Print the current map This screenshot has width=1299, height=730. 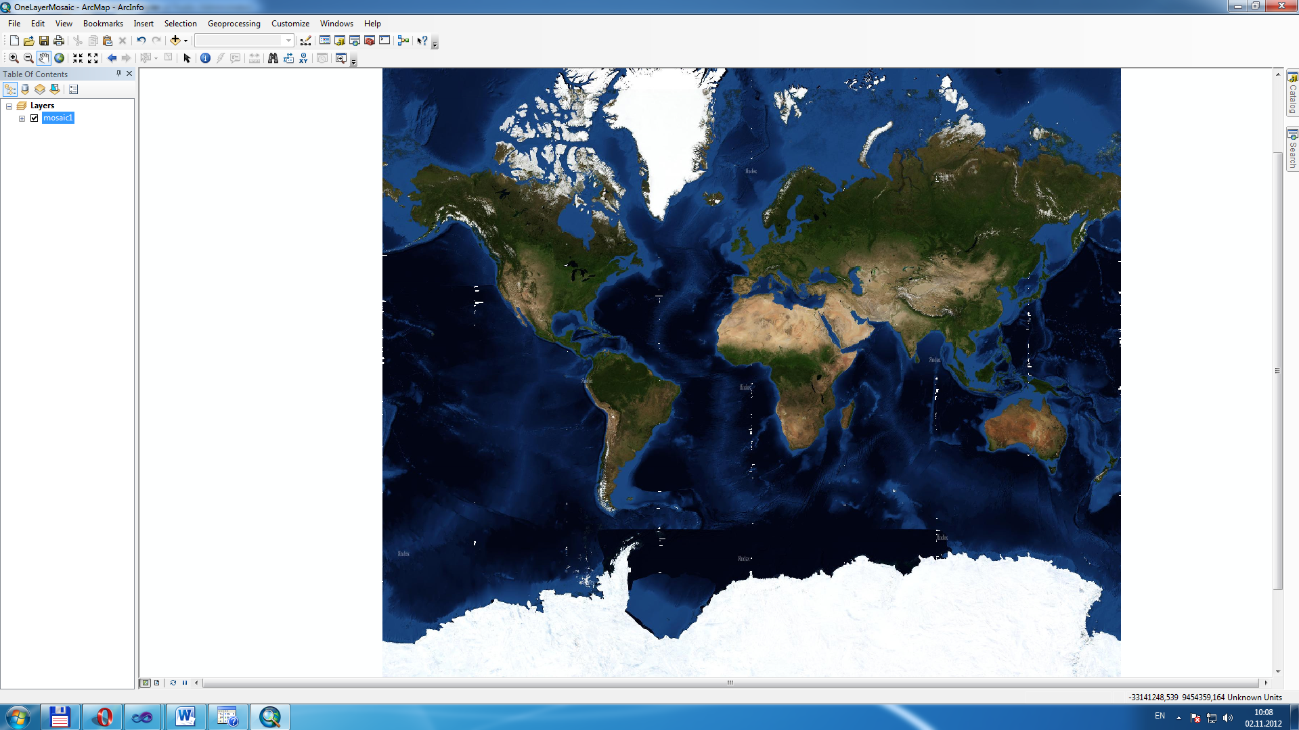click(59, 41)
